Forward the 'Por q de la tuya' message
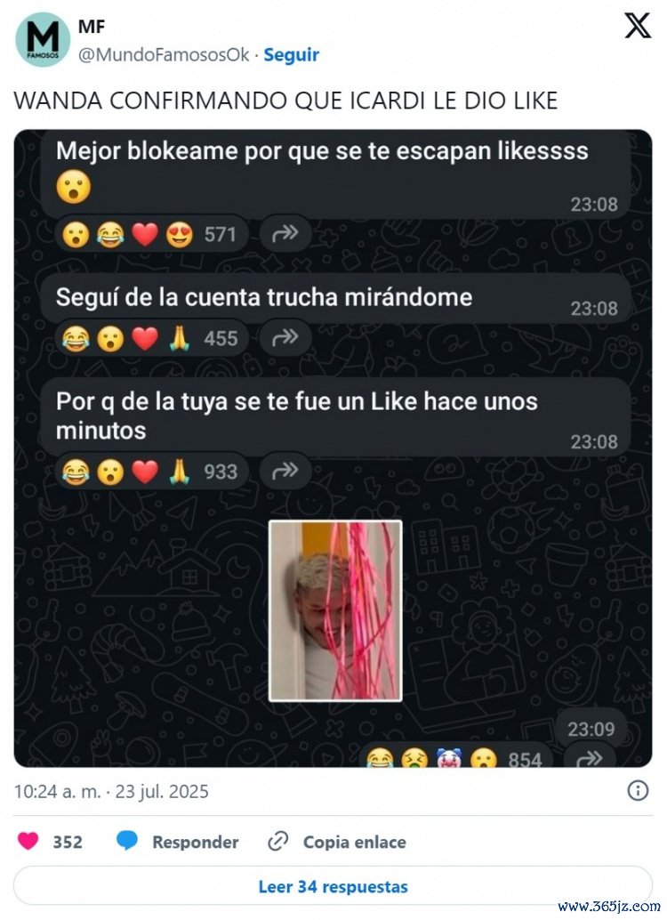The height and width of the screenshot is (920, 667). click(285, 472)
